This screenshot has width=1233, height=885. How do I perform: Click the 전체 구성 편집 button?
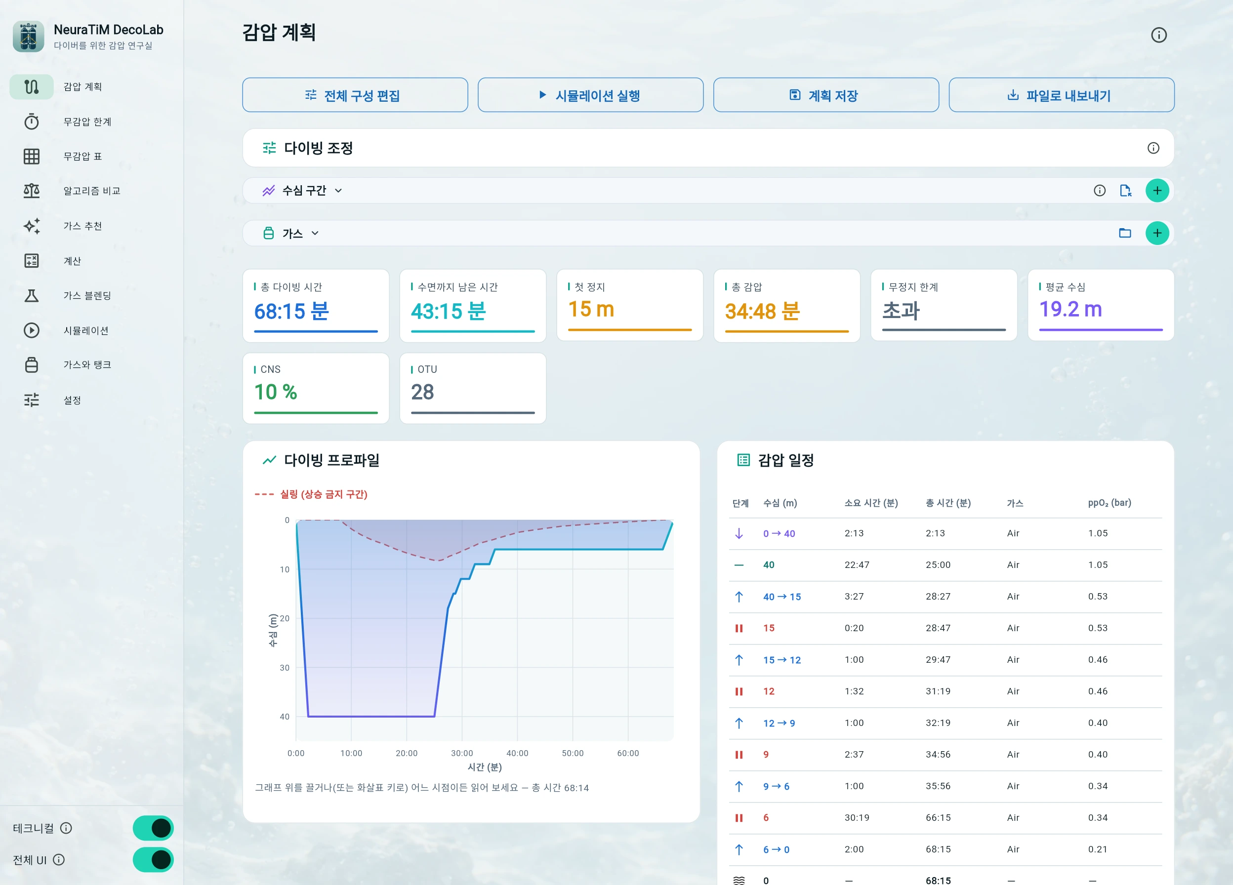[355, 95]
